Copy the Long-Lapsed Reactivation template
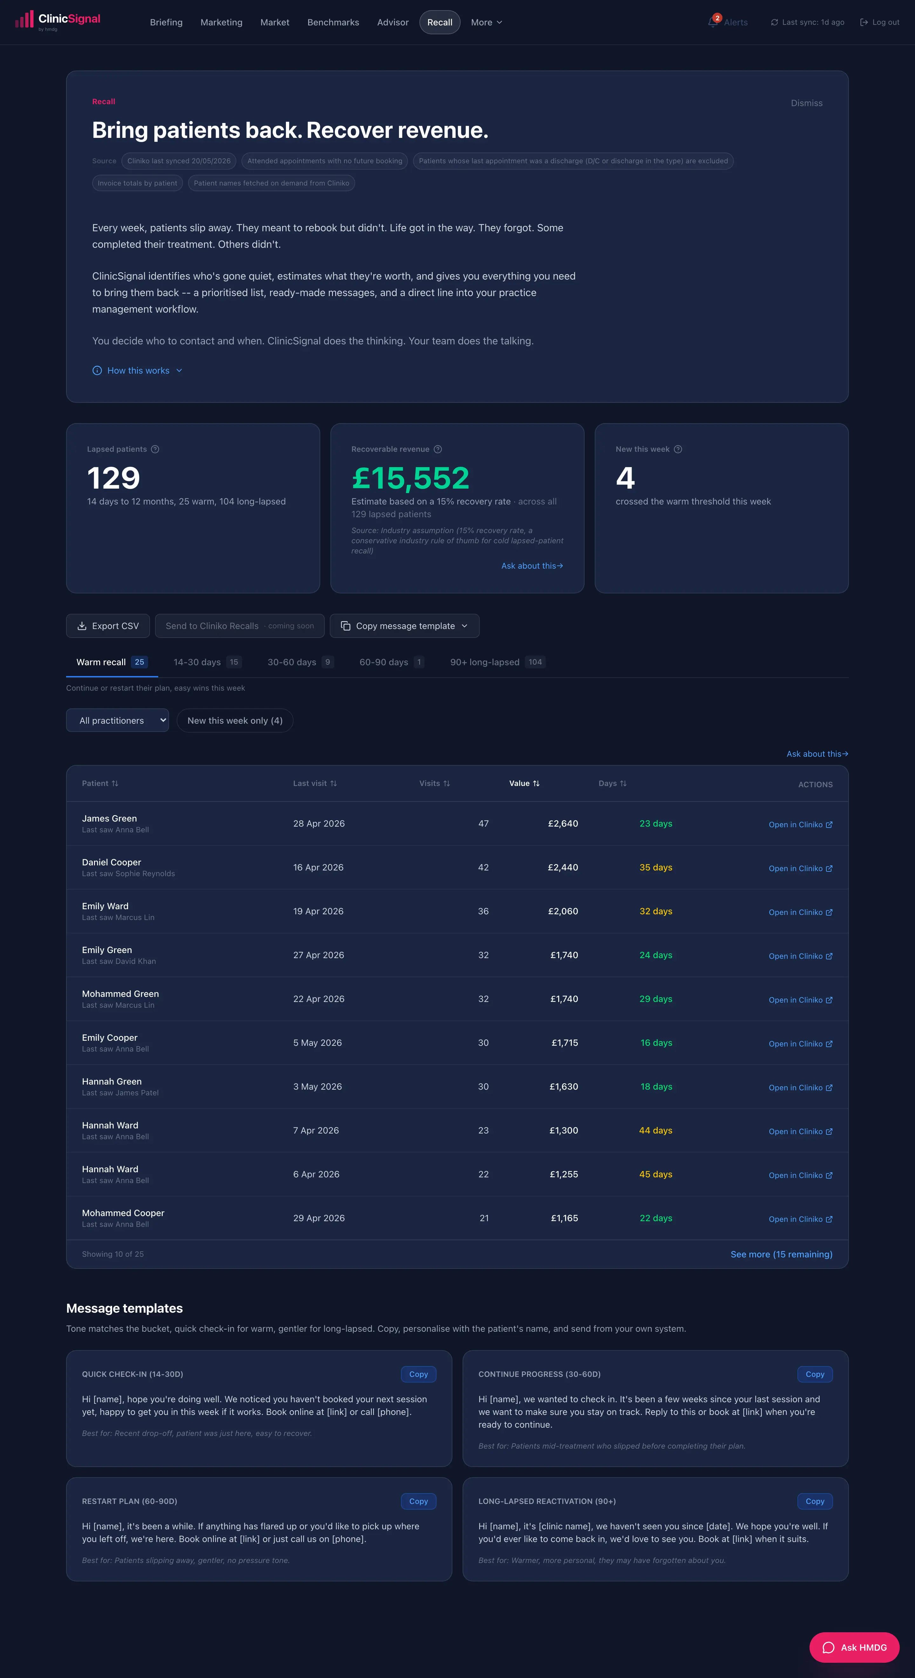The width and height of the screenshot is (915, 1678). point(815,1501)
